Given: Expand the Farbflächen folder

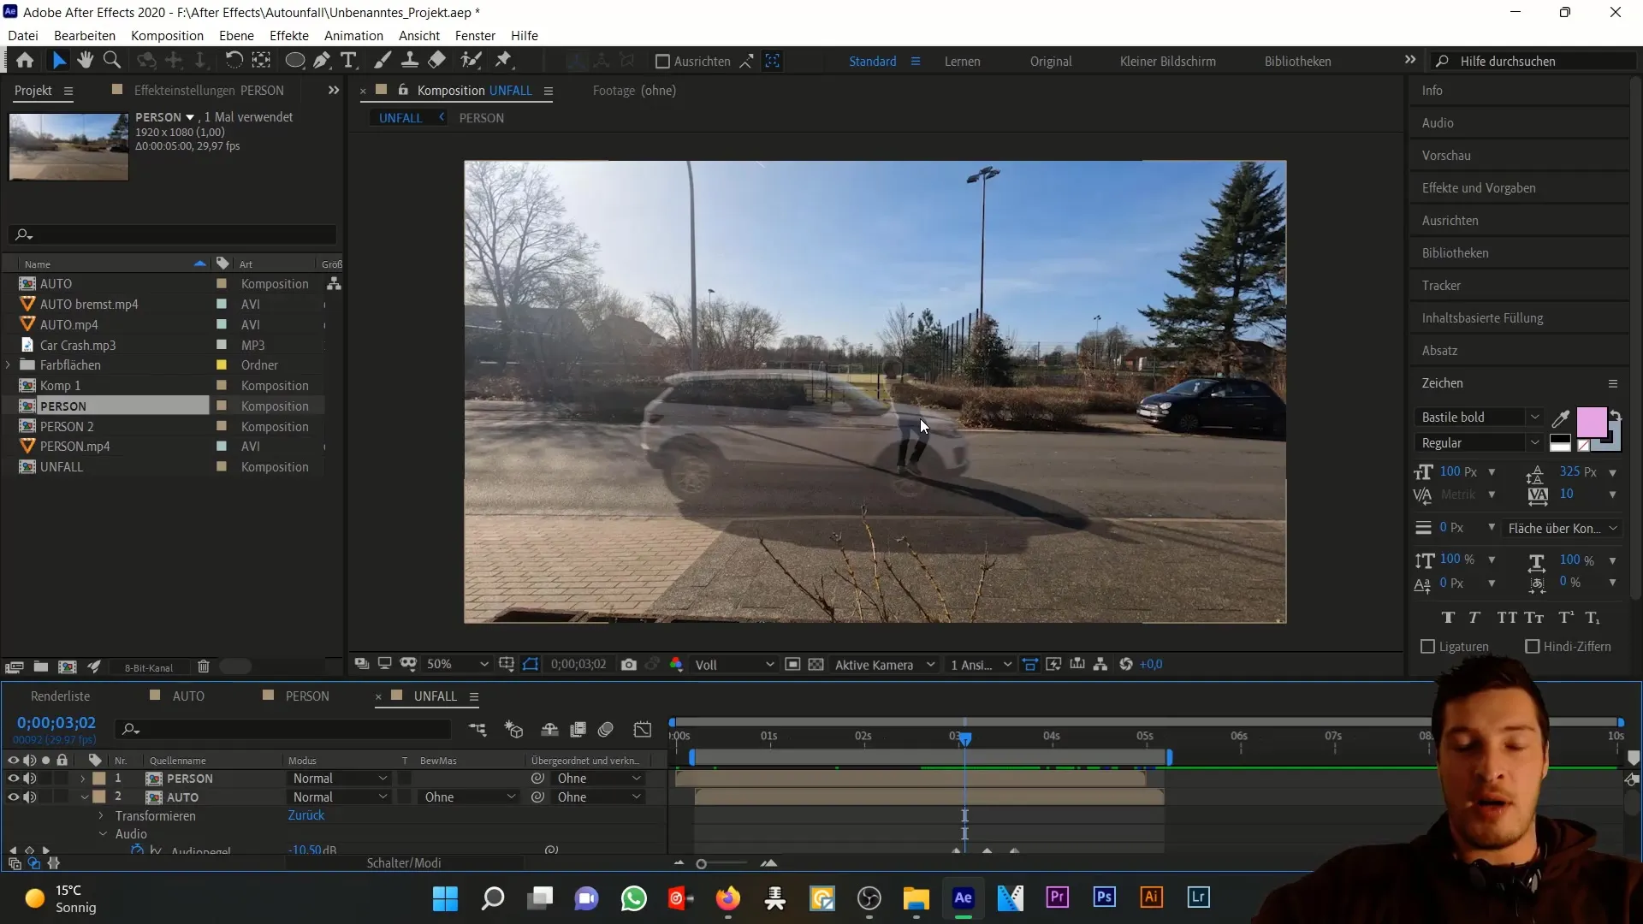Looking at the screenshot, I should click(x=9, y=365).
